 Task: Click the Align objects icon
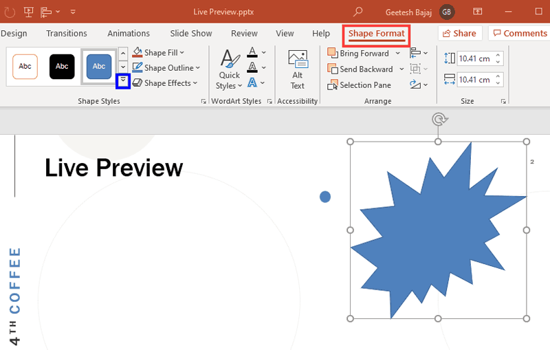416,53
